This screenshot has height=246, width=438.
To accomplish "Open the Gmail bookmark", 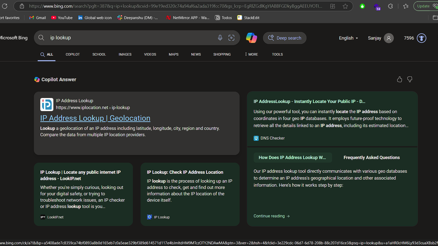I will click(x=37, y=17).
